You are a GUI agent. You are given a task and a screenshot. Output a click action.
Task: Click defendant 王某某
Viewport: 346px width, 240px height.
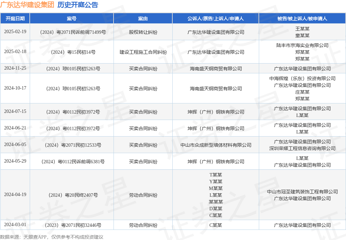point(302,29)
